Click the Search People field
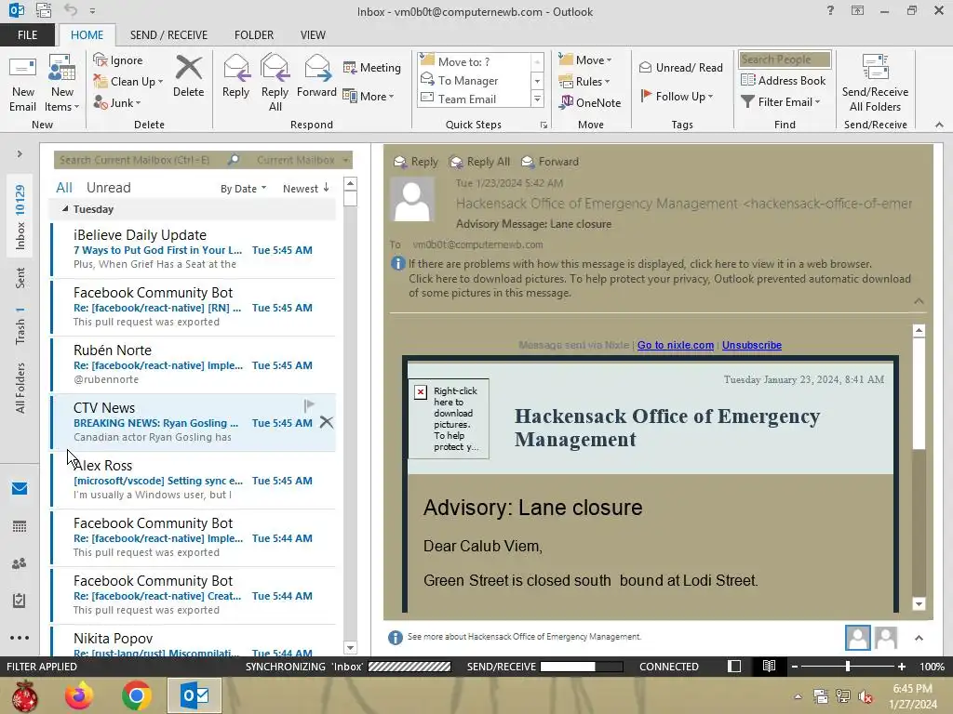The height and width of the screenshot is (714, 953). point(785,59)
